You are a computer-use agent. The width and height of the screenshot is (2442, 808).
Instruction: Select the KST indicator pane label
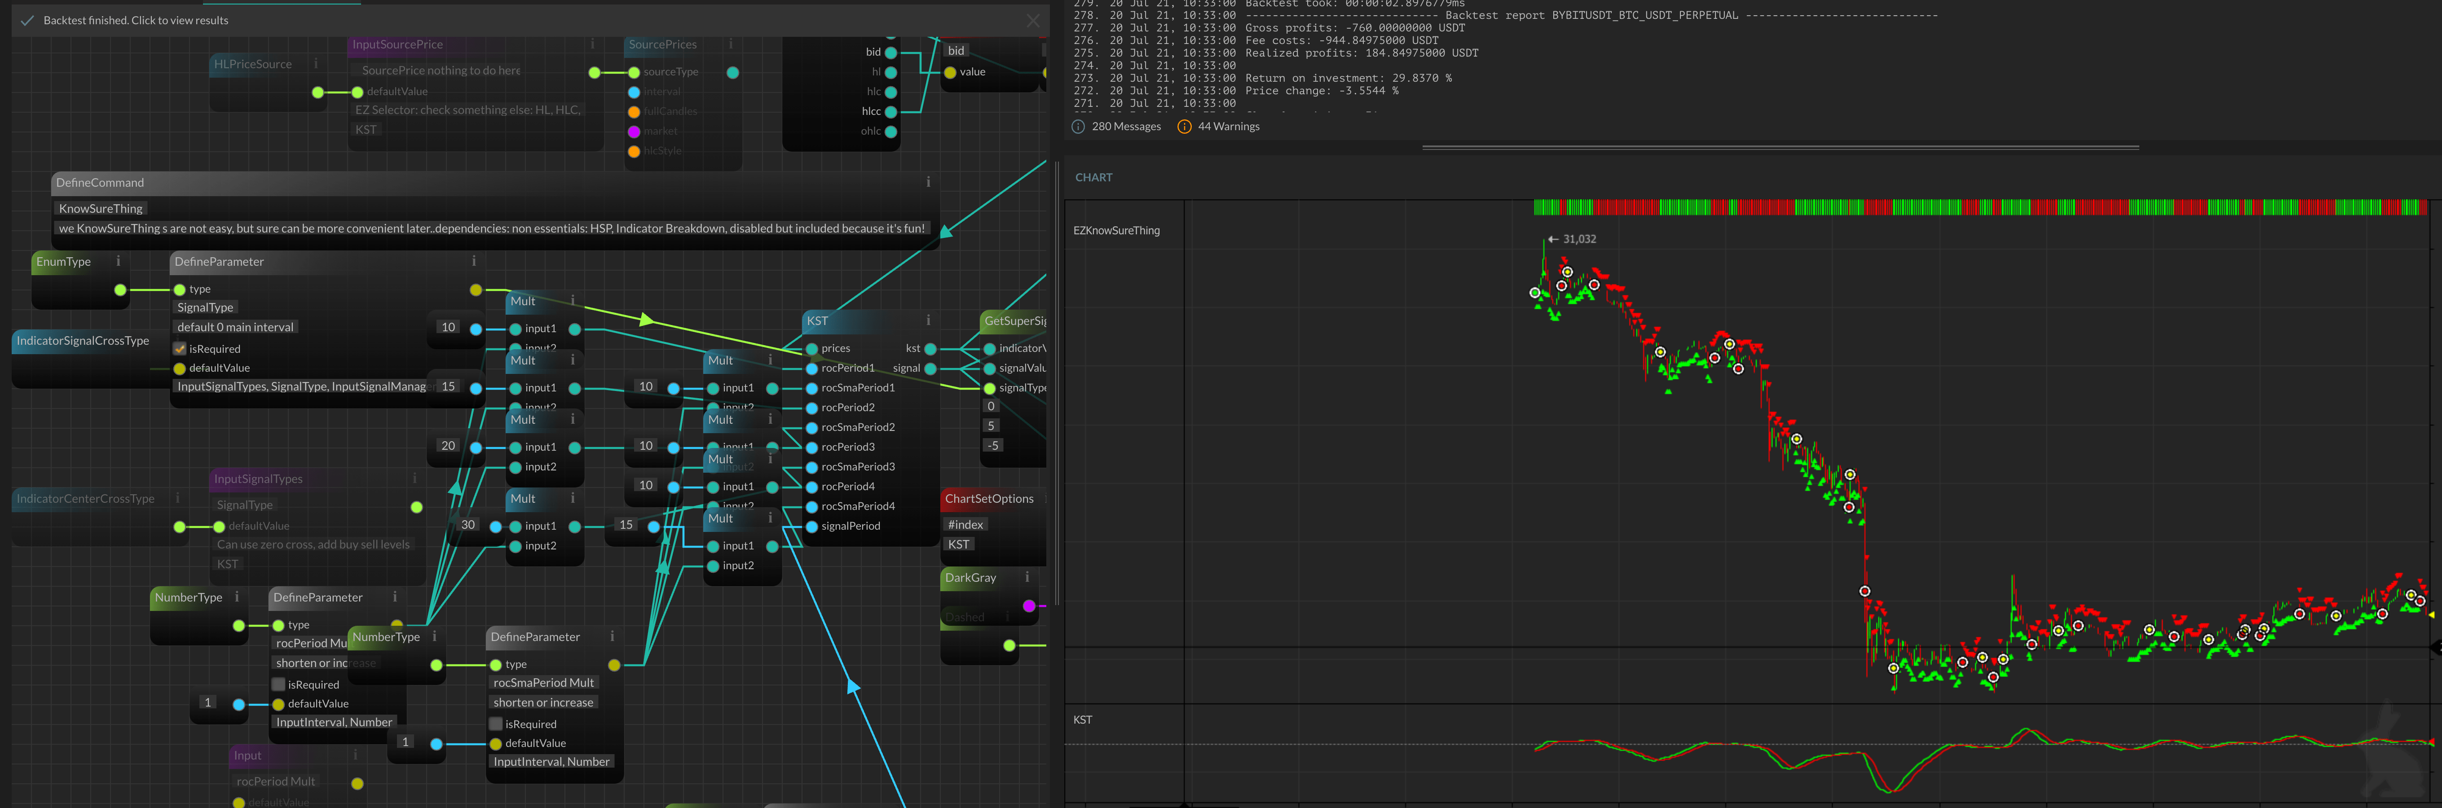tap(1082, 719)
